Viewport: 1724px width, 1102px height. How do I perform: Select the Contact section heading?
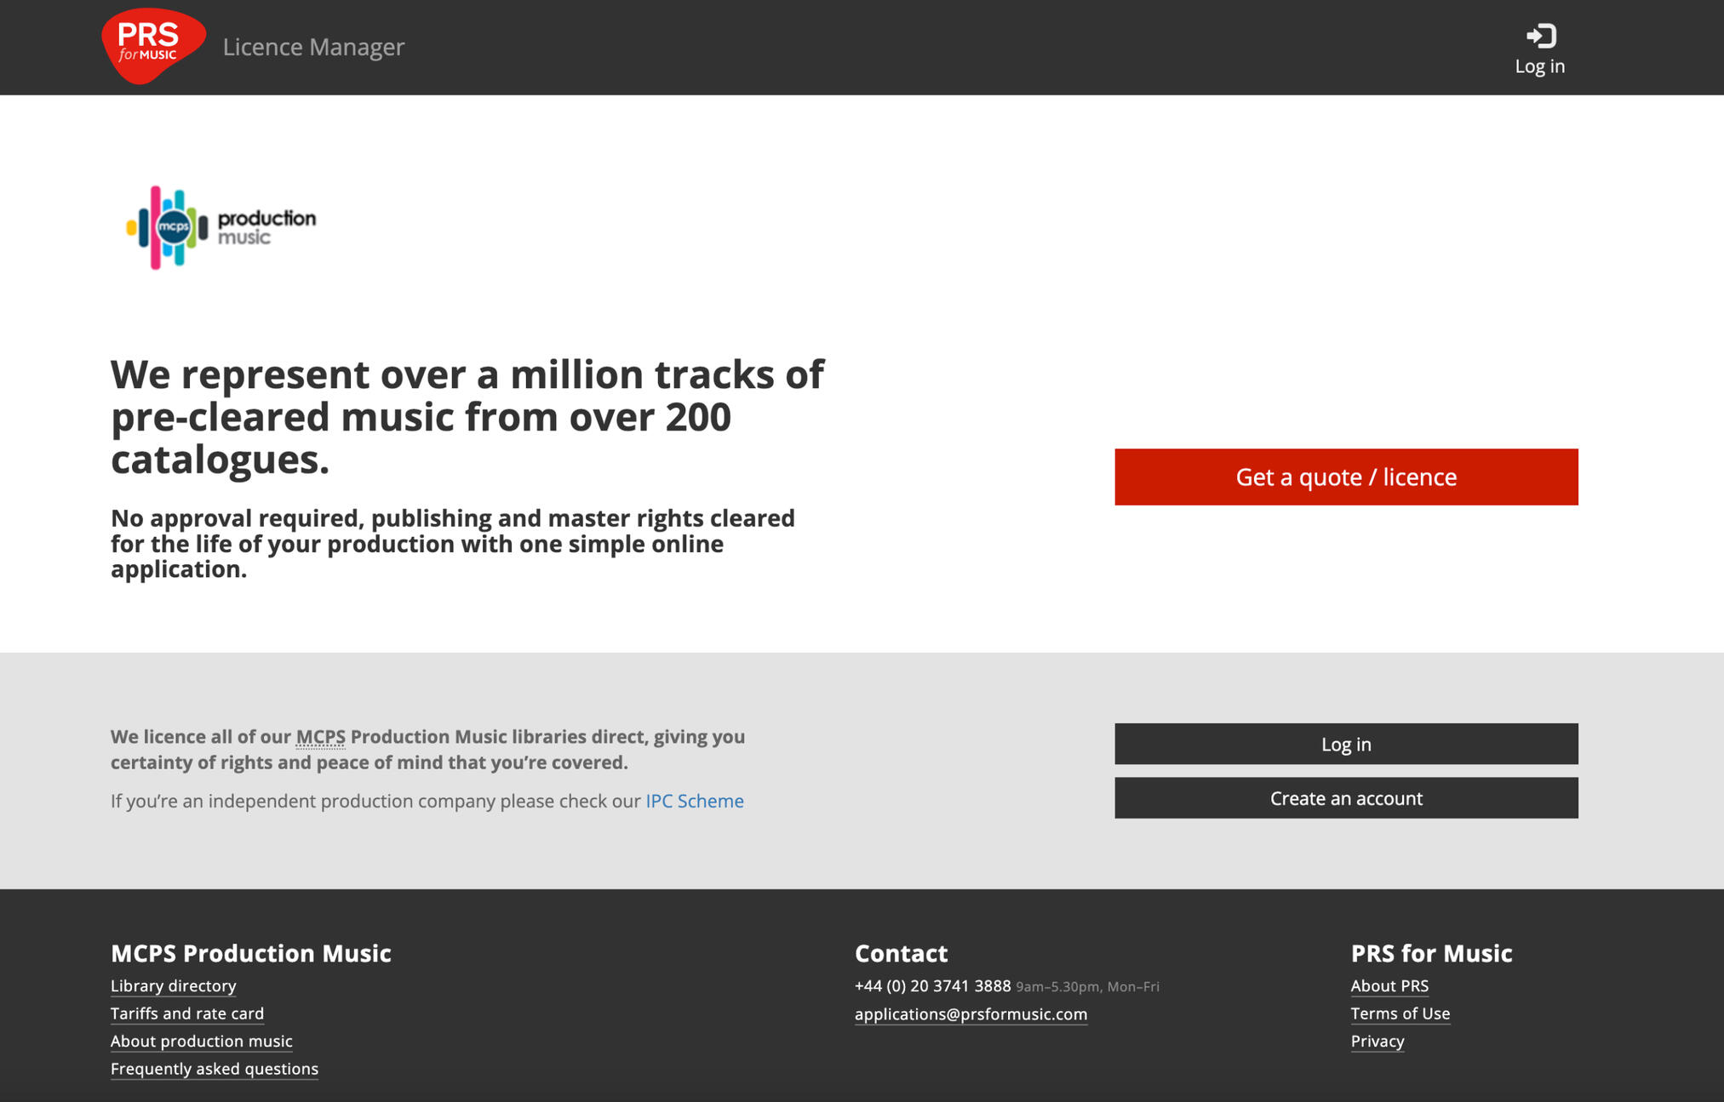pyautogui.click(x=901, y=953)
